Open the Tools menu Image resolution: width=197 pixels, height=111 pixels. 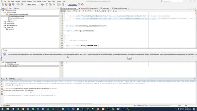point(54,1)
